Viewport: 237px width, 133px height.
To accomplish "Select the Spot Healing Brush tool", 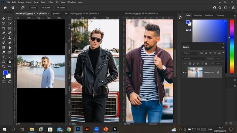I will pos(10,33).
